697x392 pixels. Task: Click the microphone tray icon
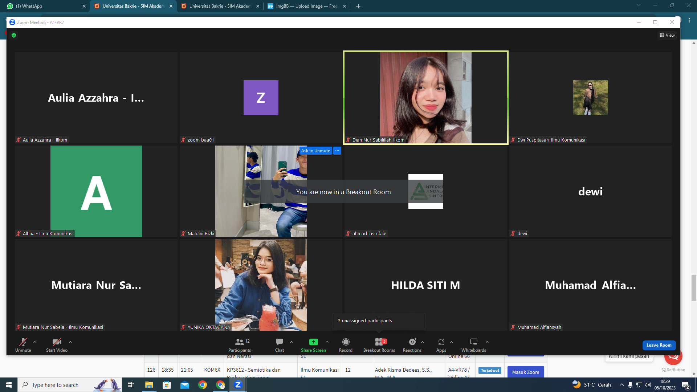pos(631,385)
